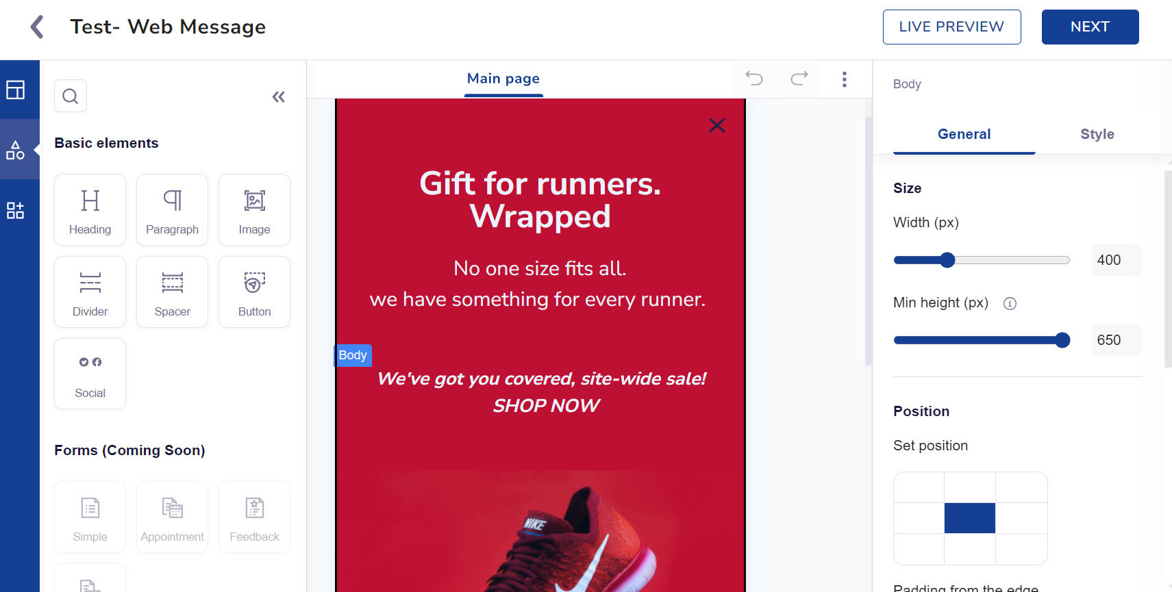Set position to bottom-left cell
This screenshot has width=1172, height=592.
pos(919,549)
